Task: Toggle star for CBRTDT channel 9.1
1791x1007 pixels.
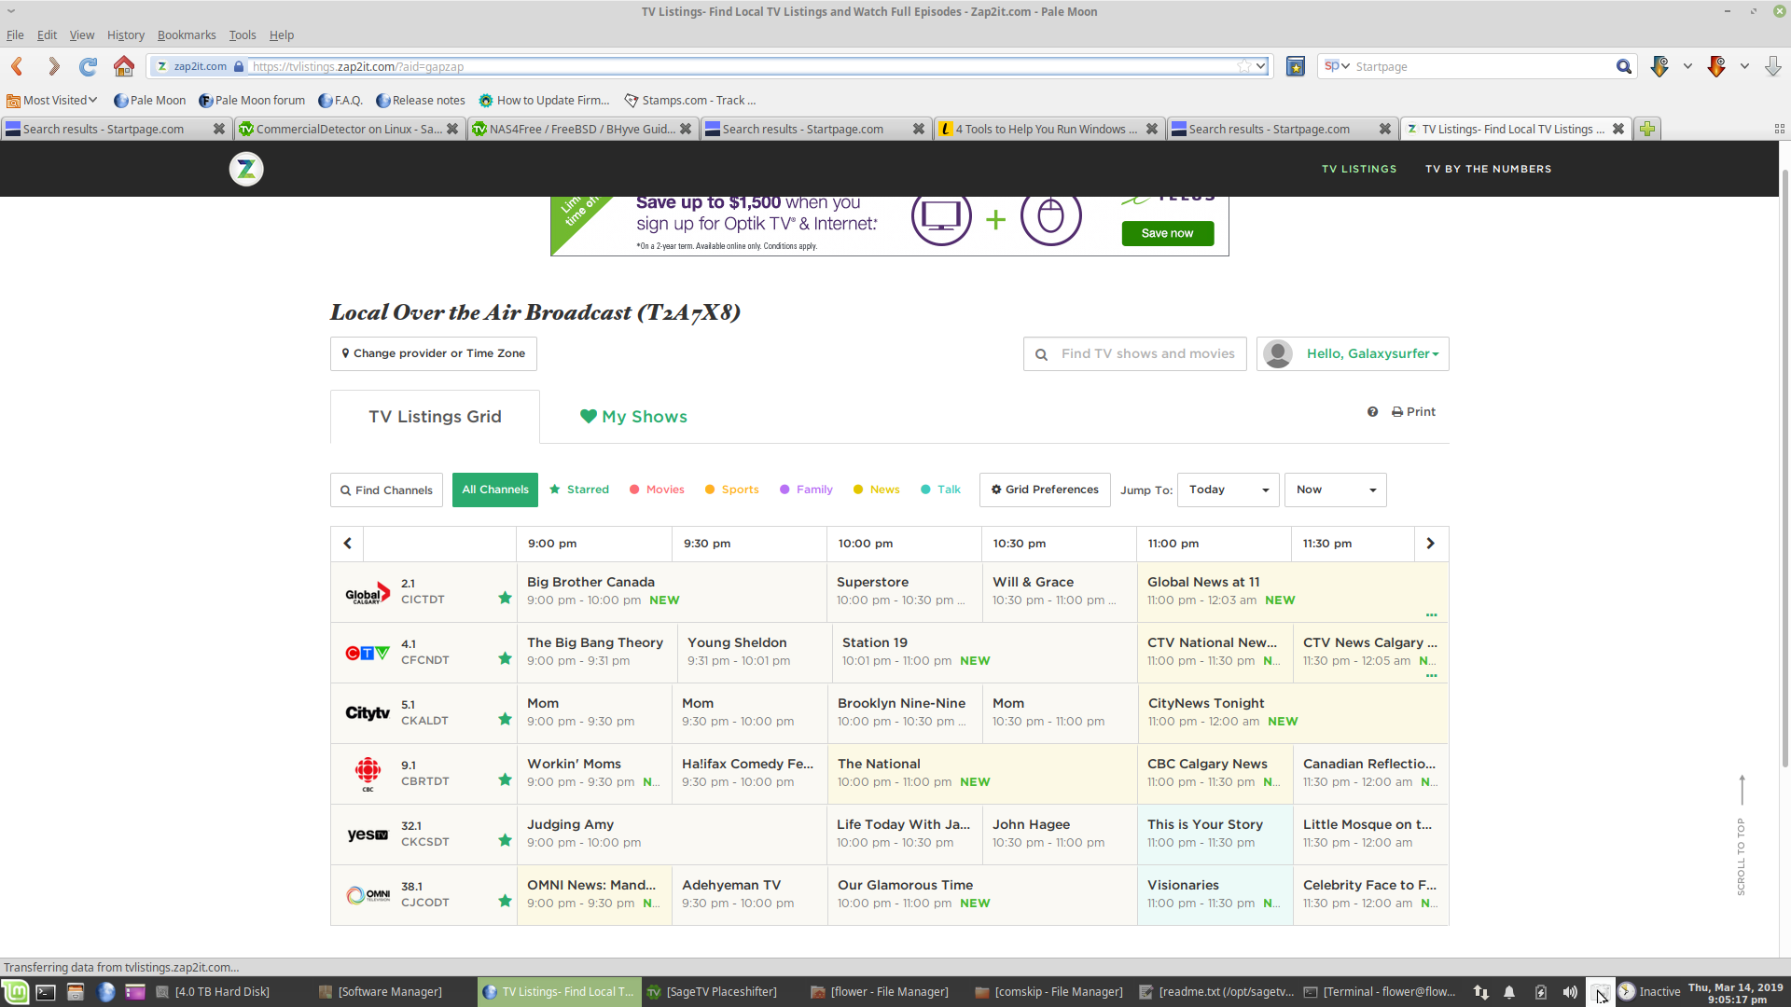Action: [505, 779]
